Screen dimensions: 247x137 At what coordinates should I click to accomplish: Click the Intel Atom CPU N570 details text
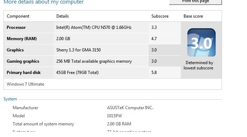94,27
